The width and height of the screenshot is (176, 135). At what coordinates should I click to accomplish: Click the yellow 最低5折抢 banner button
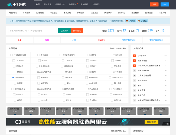pos(151,122)
